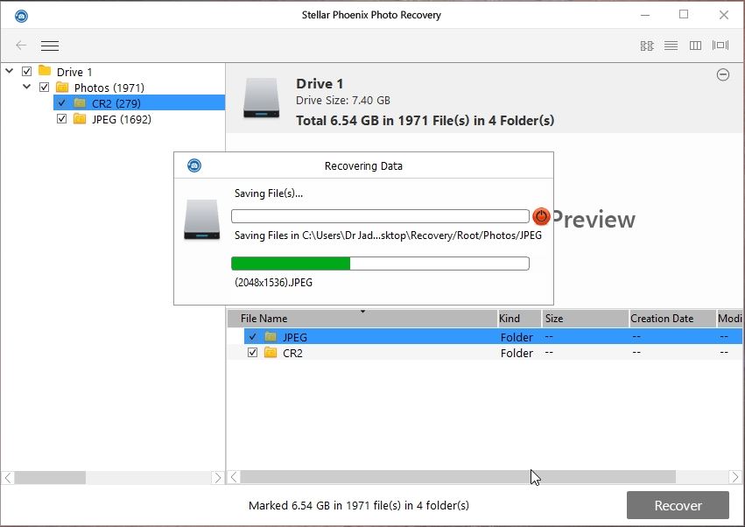Viewport: 745px width, 527px height.
Task: Click the Recover button
Action: coord(678,505)
